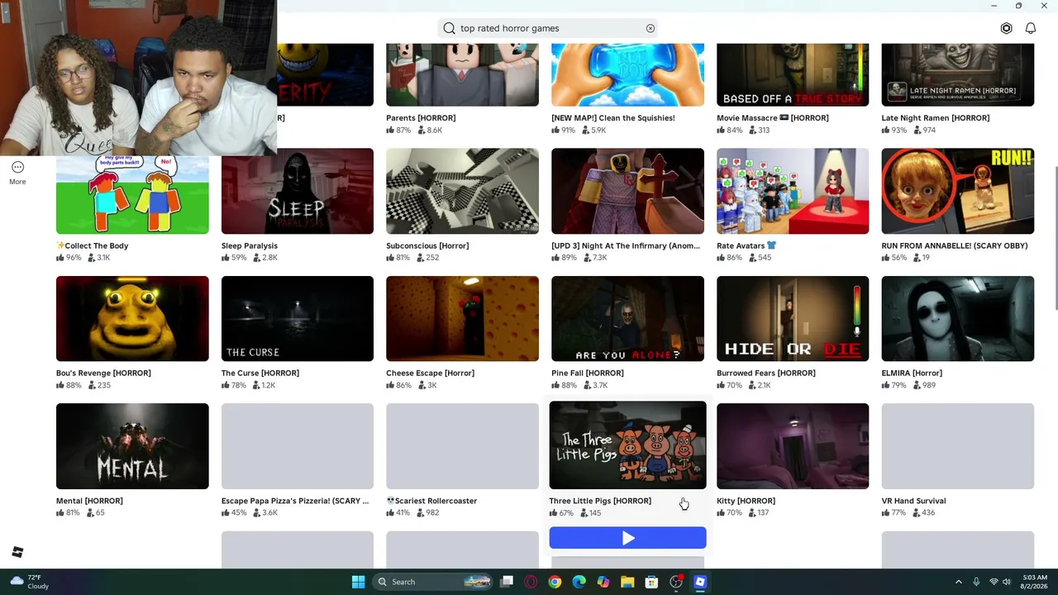
Task: Open Task View on the taskbar
Action: (x=507, y=582)
